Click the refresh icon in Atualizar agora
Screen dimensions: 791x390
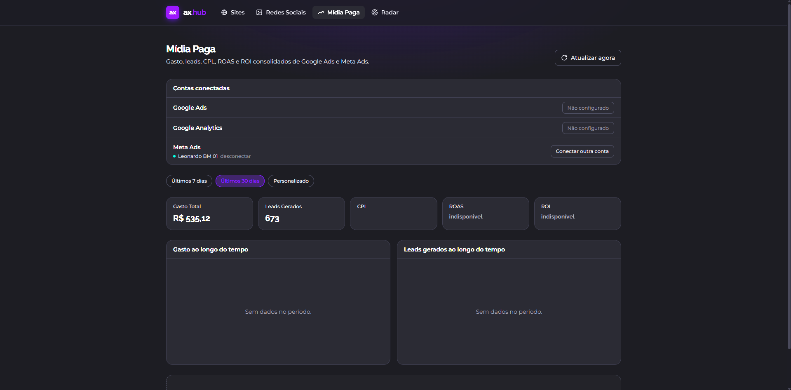click(x=564, y=58)
